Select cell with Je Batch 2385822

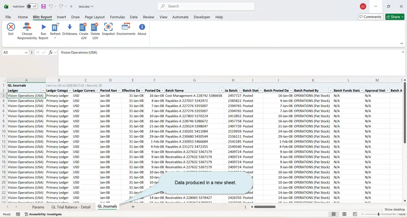(x=233, y=101)
